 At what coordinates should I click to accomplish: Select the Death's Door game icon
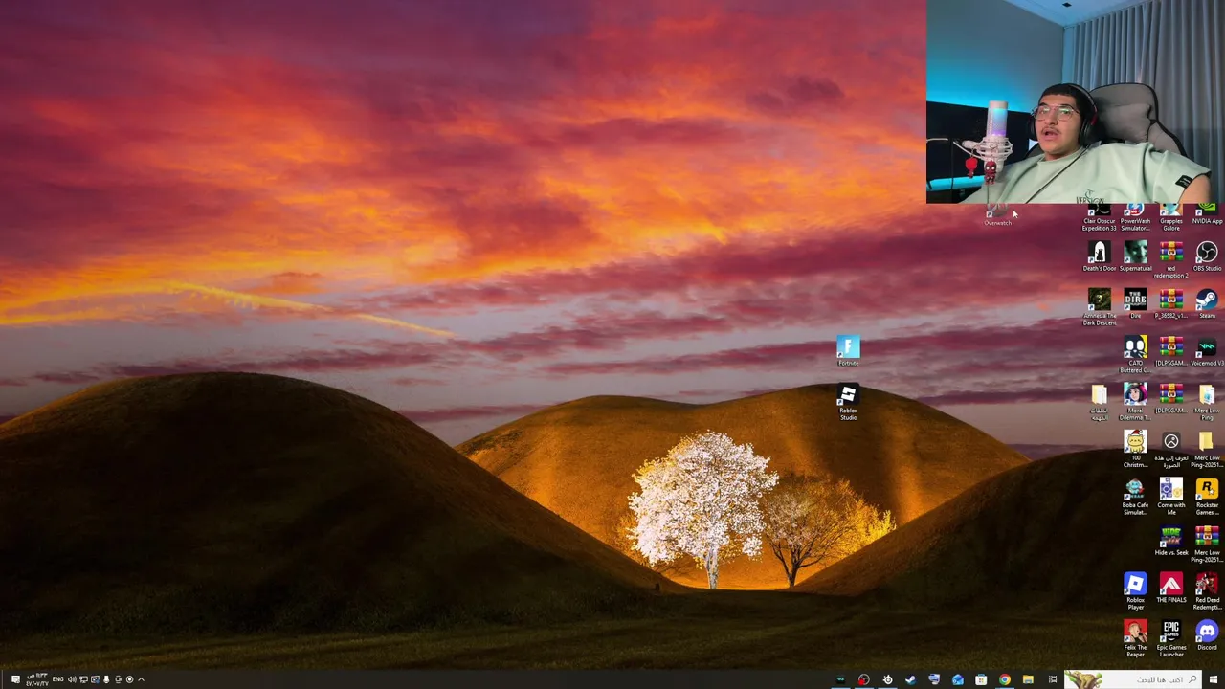(x=1100, y=256)
